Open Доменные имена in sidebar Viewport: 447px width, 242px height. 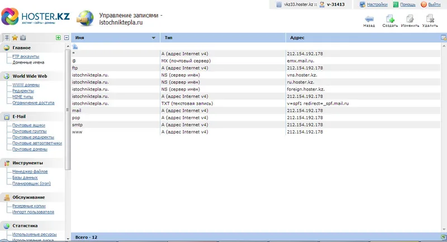click(x=28, y=62)
